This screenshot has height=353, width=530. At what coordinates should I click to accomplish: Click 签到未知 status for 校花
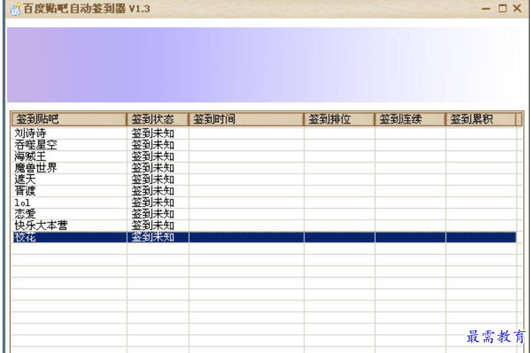[153, 237]
